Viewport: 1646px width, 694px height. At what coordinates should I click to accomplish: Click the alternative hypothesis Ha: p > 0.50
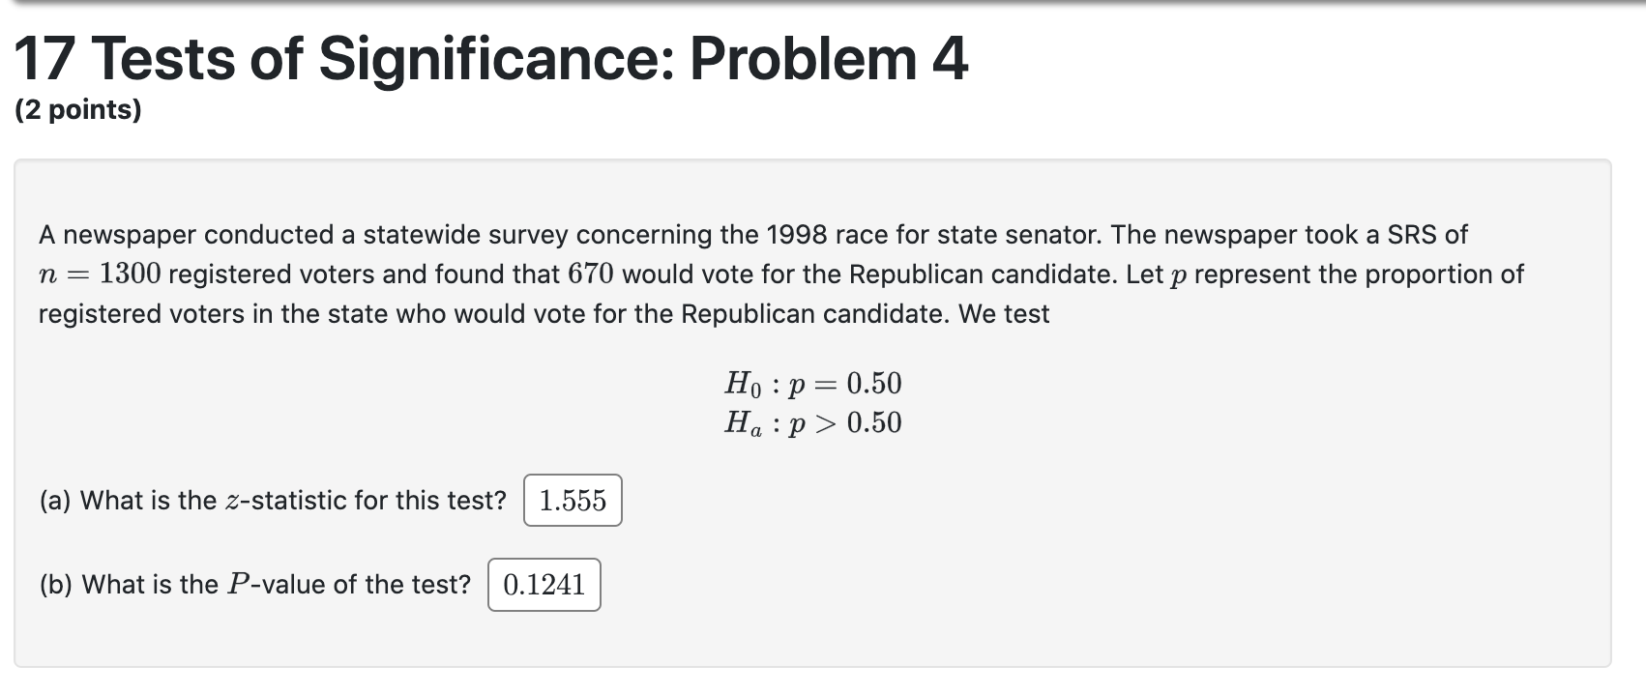pos(812,422)
